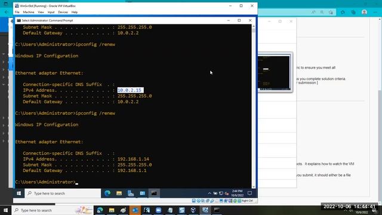Click the highlighted IP address 10.0.2.15
This screenshot has width=382, height=215.
click(x=130, y=90)
